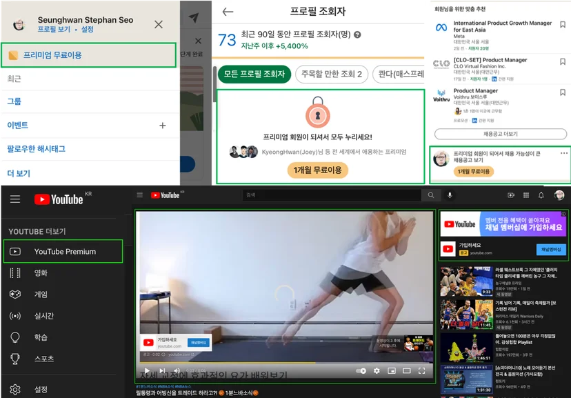Image resolution: width=571 pixels, height=398 pixels.
Task: Open Warriors Daily video thumbnail 11:45
Action: [466, 315]
